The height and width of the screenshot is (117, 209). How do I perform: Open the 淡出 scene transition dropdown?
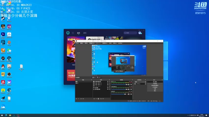pyautogui.click(x=139, y=82)
